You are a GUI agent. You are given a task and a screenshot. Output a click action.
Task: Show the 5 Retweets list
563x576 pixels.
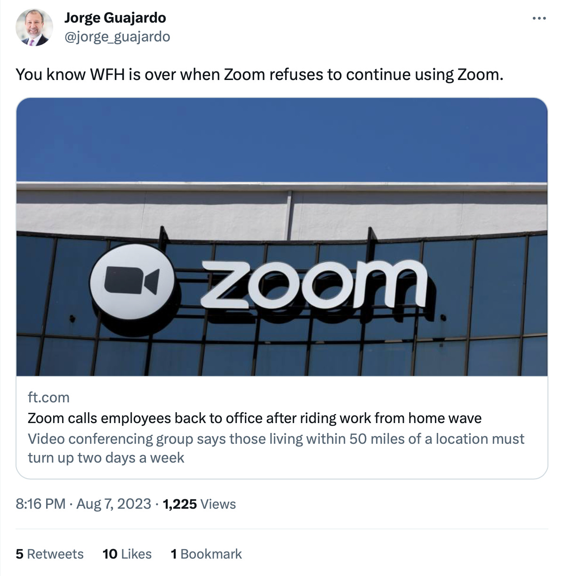[x=49, y=554]
